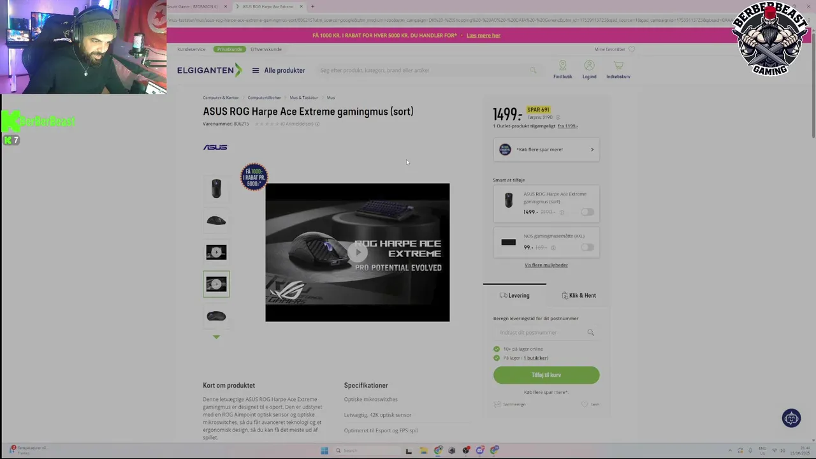Show hidden system tray icons chevron

tap(731, 450)
